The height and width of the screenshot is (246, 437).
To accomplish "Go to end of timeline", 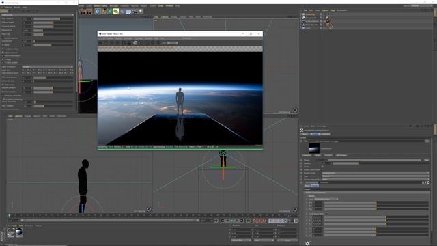I will (248, 221).
